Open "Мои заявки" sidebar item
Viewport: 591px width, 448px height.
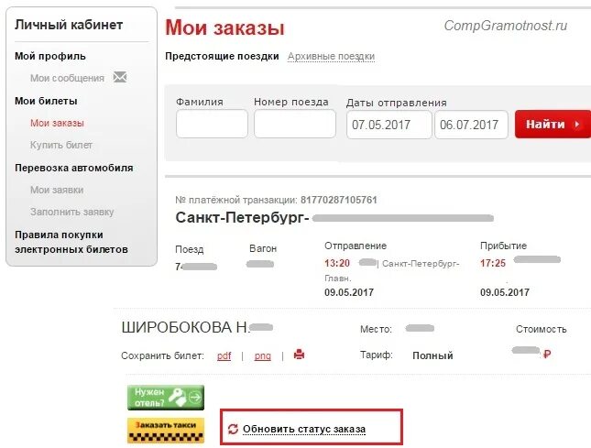(57, 190)
